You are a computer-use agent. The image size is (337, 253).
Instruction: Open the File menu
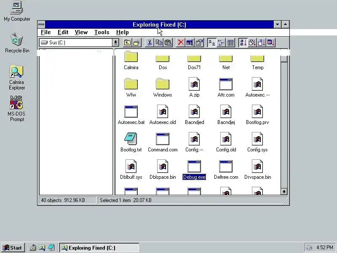[x=46, y=32]
